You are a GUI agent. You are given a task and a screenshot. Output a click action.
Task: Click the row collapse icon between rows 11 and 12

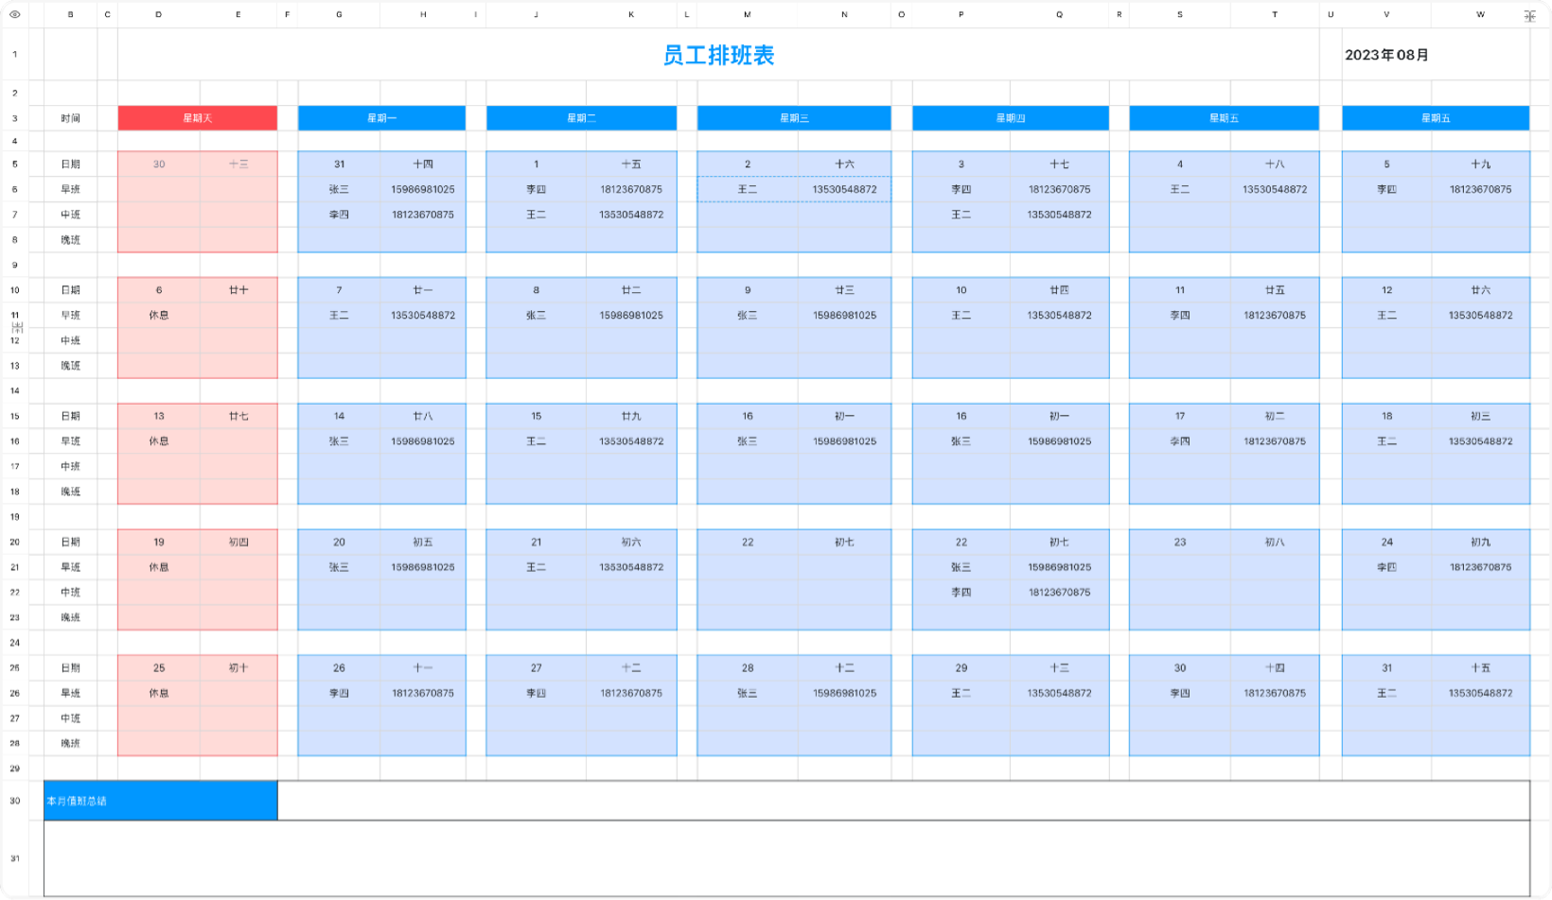tap(17, 327)
